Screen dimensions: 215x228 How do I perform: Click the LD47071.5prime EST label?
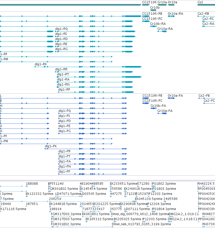click(x=68, y=194)
